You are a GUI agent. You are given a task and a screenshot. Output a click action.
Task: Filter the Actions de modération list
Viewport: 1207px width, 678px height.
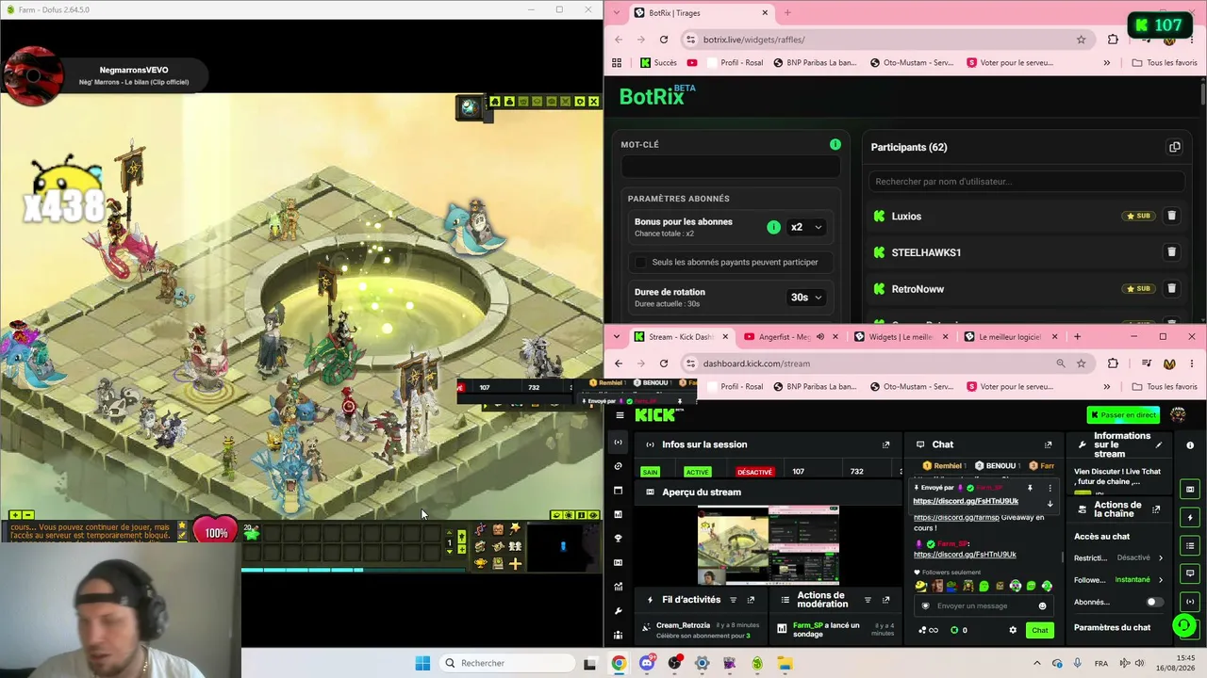click(x=868, y=600)
